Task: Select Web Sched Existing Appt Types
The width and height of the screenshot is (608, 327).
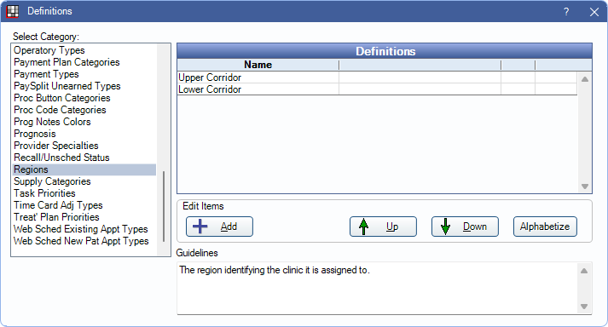Action: point(84,229)
